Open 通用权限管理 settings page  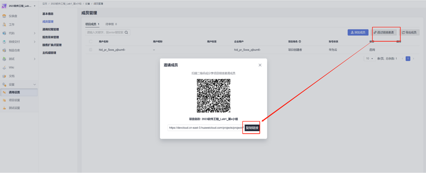tap(51, 29)
